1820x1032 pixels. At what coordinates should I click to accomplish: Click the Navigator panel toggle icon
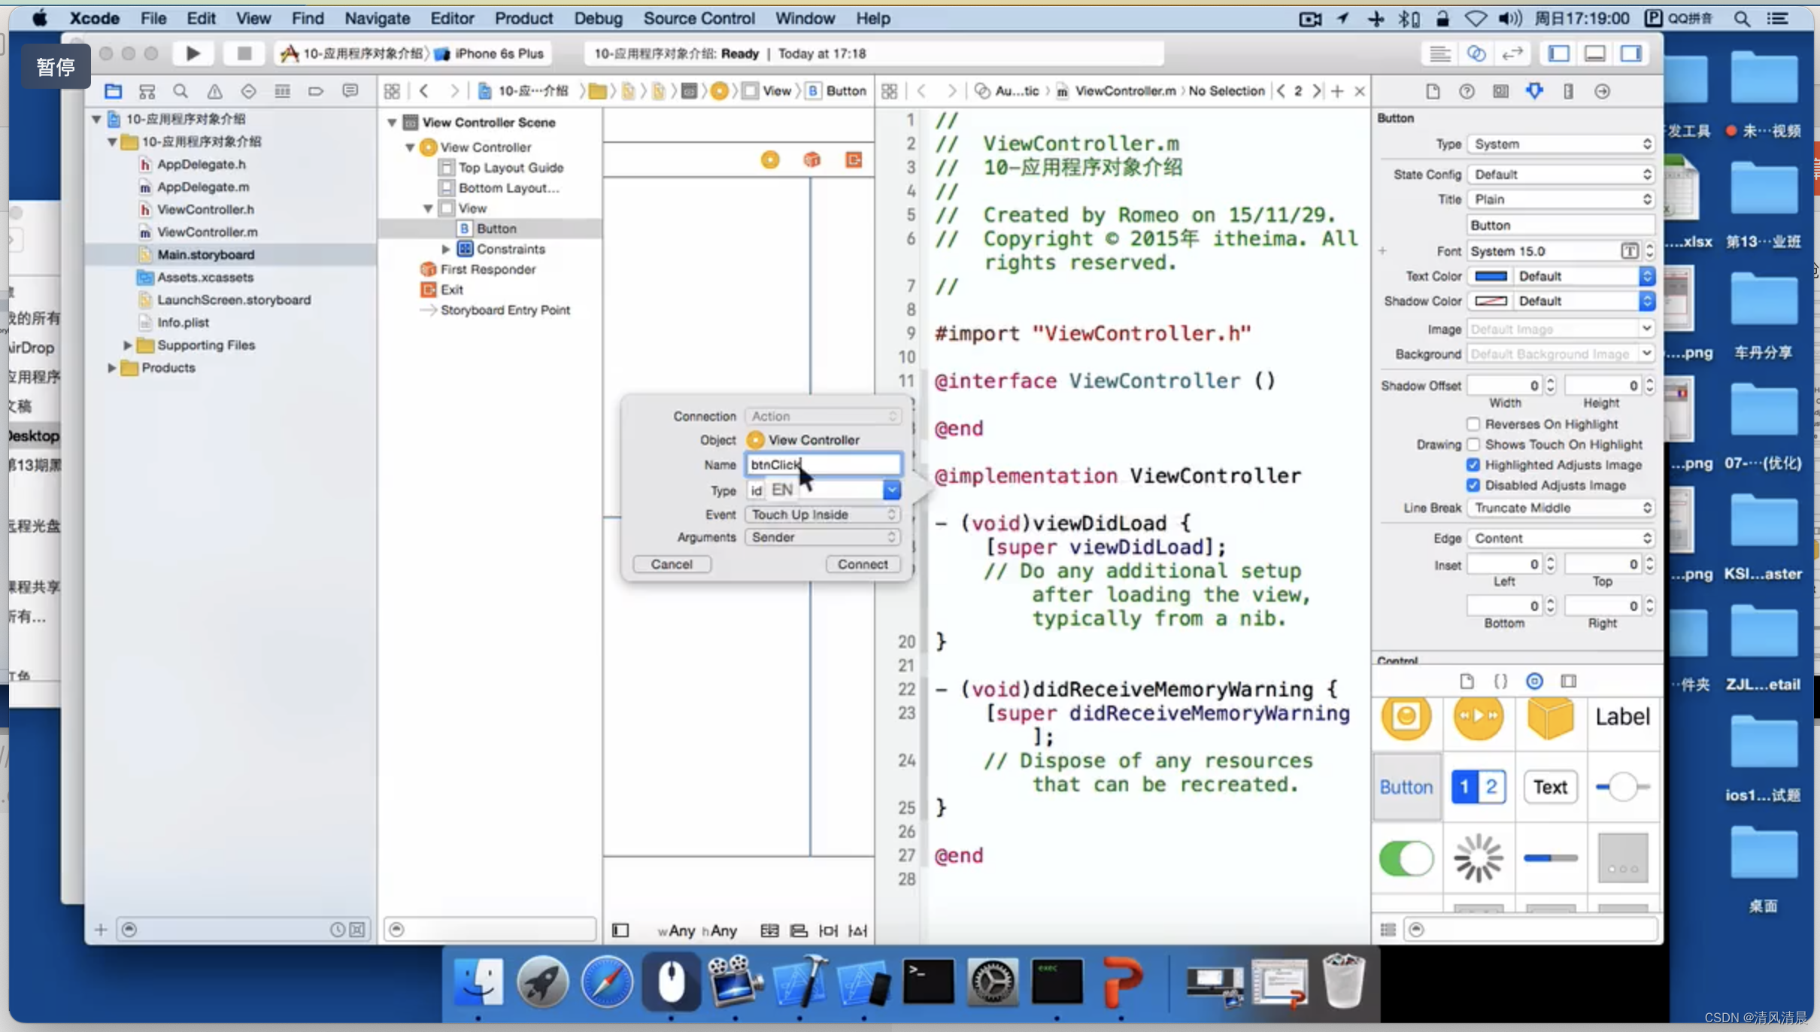click(x=1559, y=53)
